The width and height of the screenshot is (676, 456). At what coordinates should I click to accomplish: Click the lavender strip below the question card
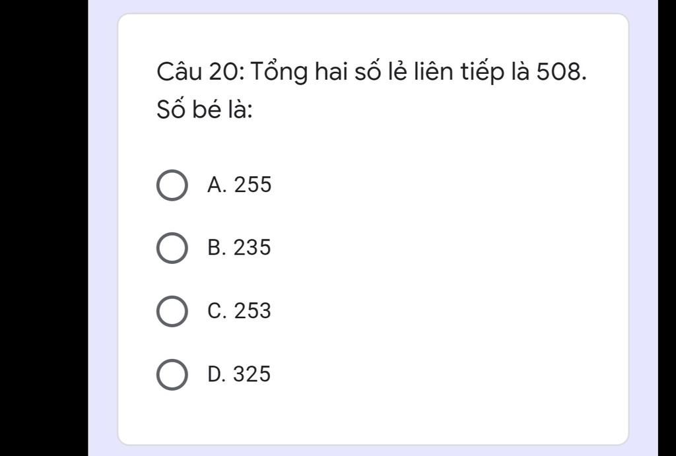pyautogui.click(x=373, y=451)
